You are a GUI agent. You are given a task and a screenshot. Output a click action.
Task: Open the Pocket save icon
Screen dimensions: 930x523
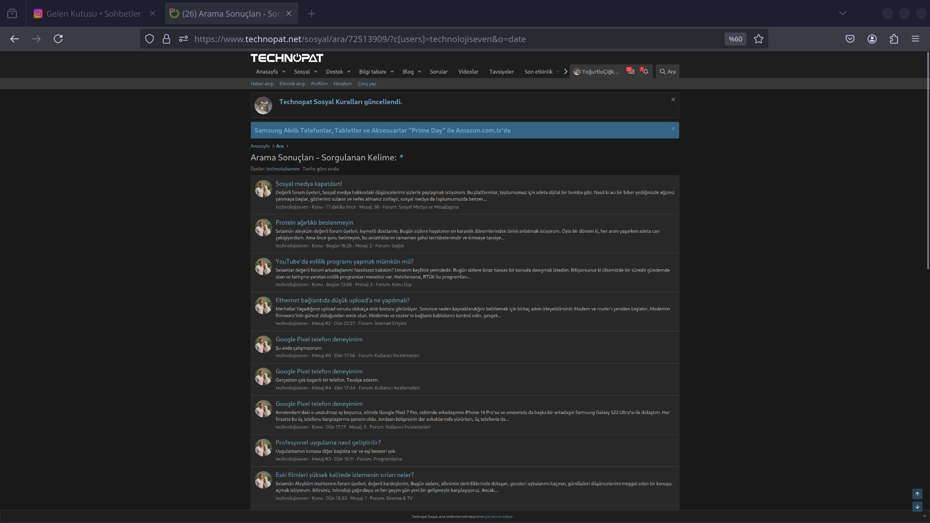[x=850, y=39]
